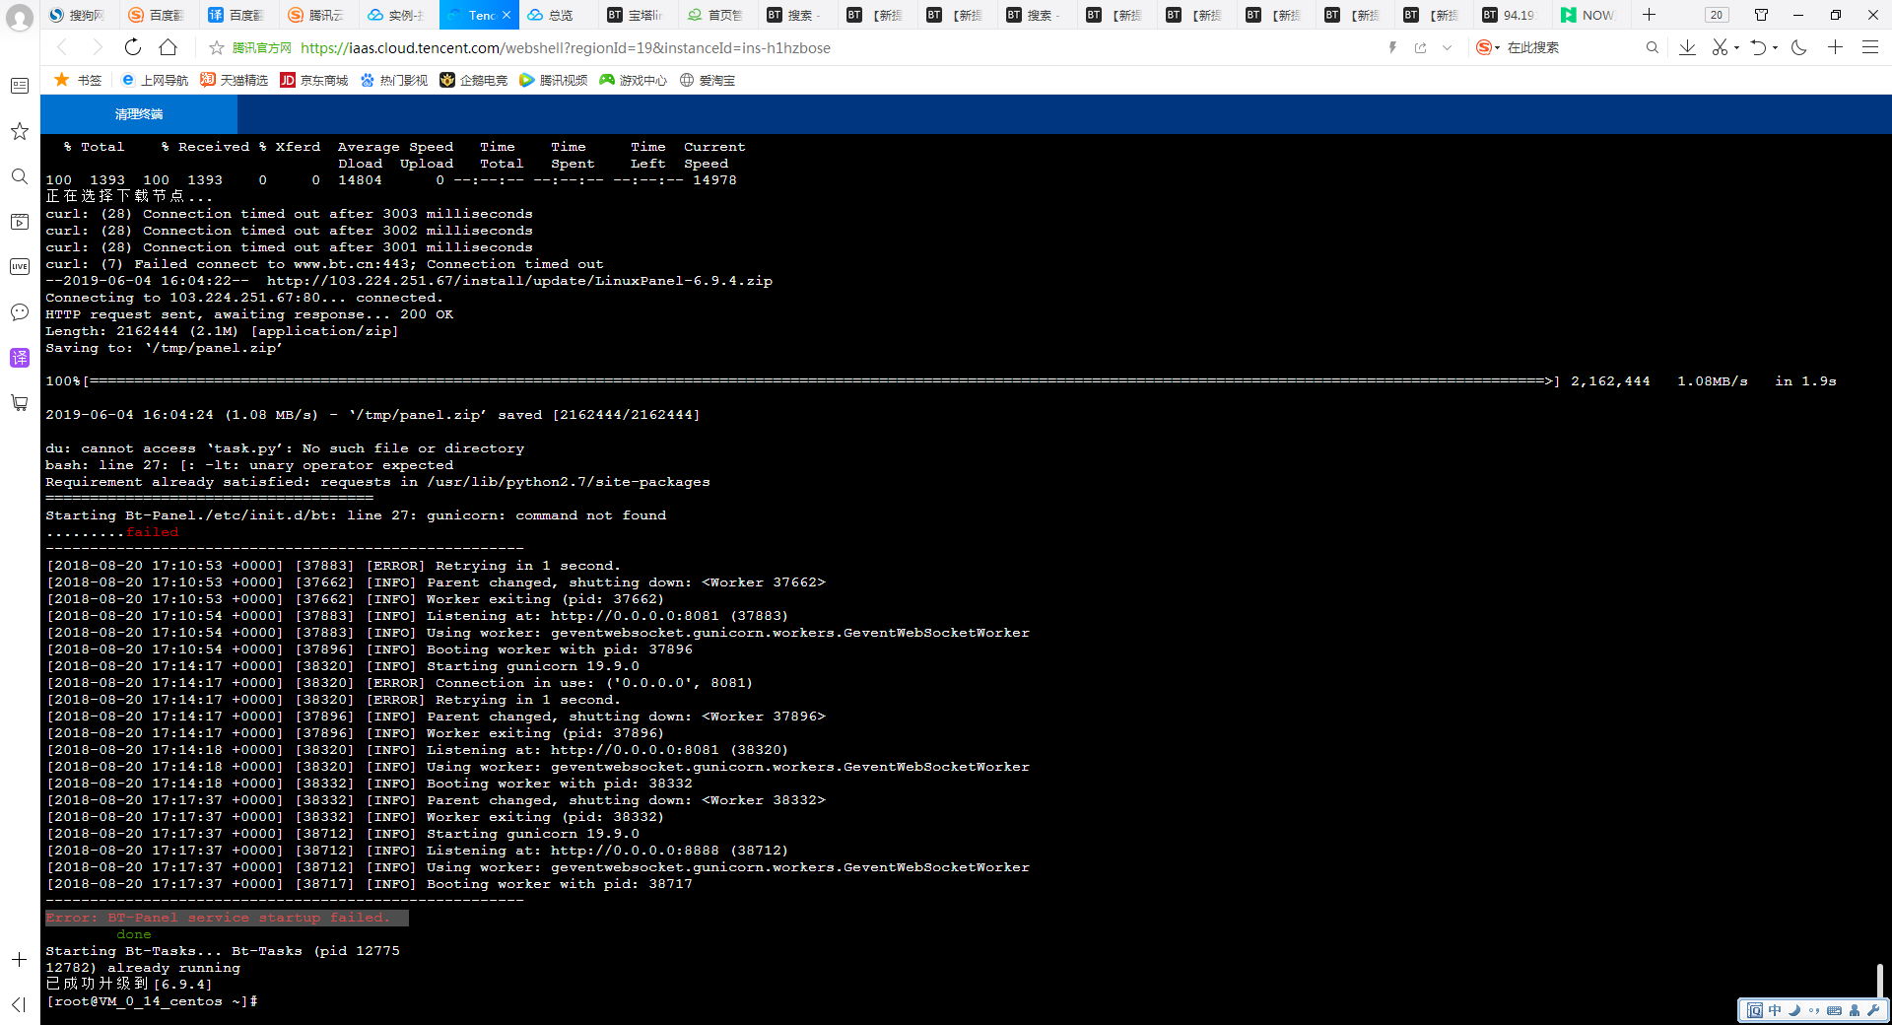Click the tab count badge 20

point(1717,15)
